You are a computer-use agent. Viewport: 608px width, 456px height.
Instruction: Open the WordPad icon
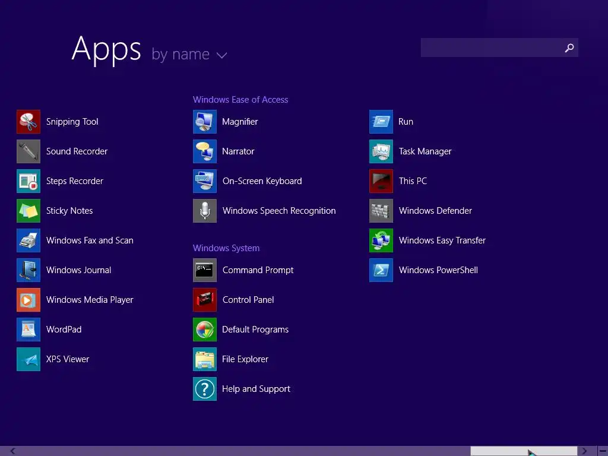28,330
